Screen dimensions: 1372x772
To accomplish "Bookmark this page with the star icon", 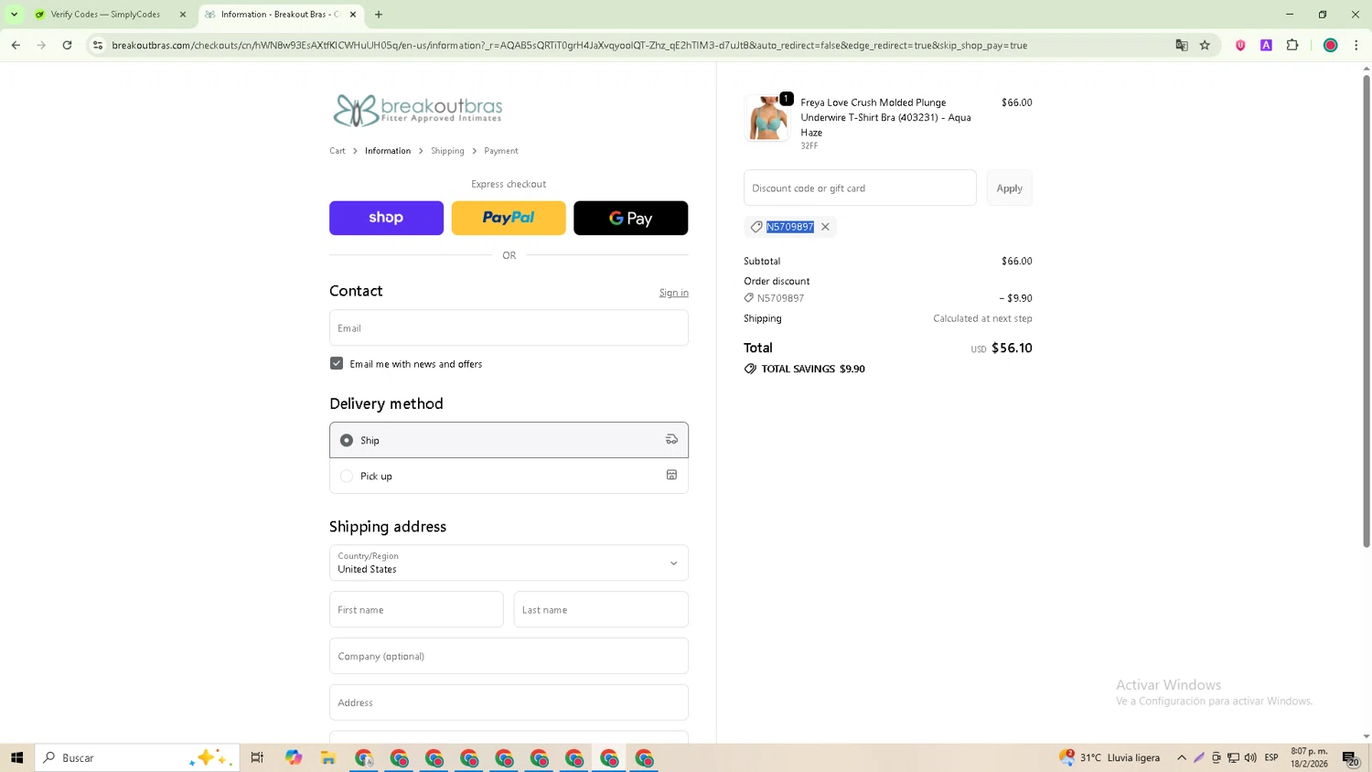I will 1205,45.
